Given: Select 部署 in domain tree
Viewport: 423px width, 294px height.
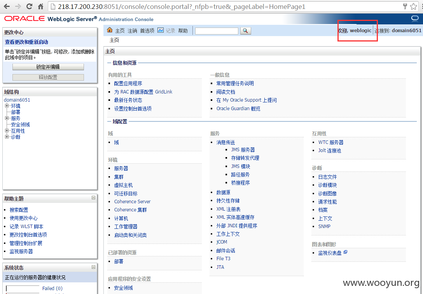Looking at the screenshot, I should (16, 112).
